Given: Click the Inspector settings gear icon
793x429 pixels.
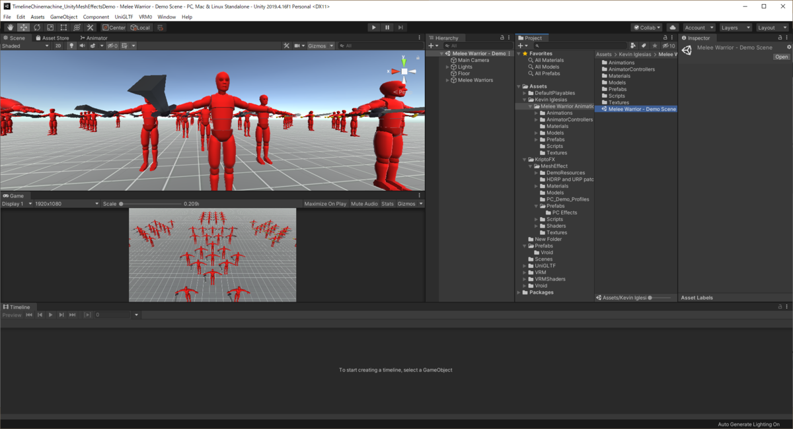Looking at the screenshot, I should pyautogui.click(x=788, y=48).
